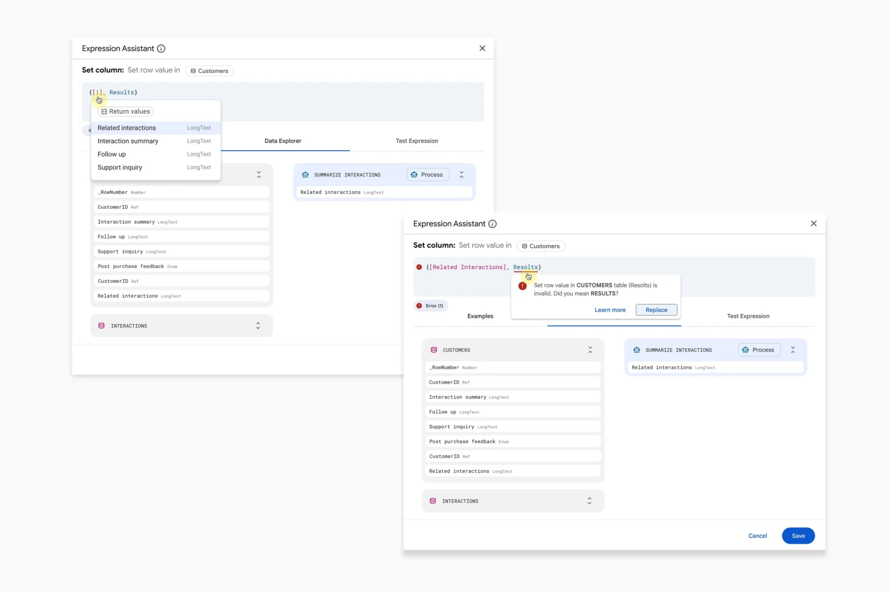Click Related interactions output in front Summarize card

[716, 367]
